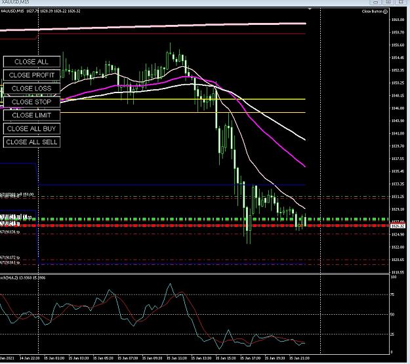Click order label 67191136 tp

[10, 232]
